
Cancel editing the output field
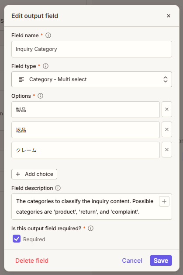(132, 261)
